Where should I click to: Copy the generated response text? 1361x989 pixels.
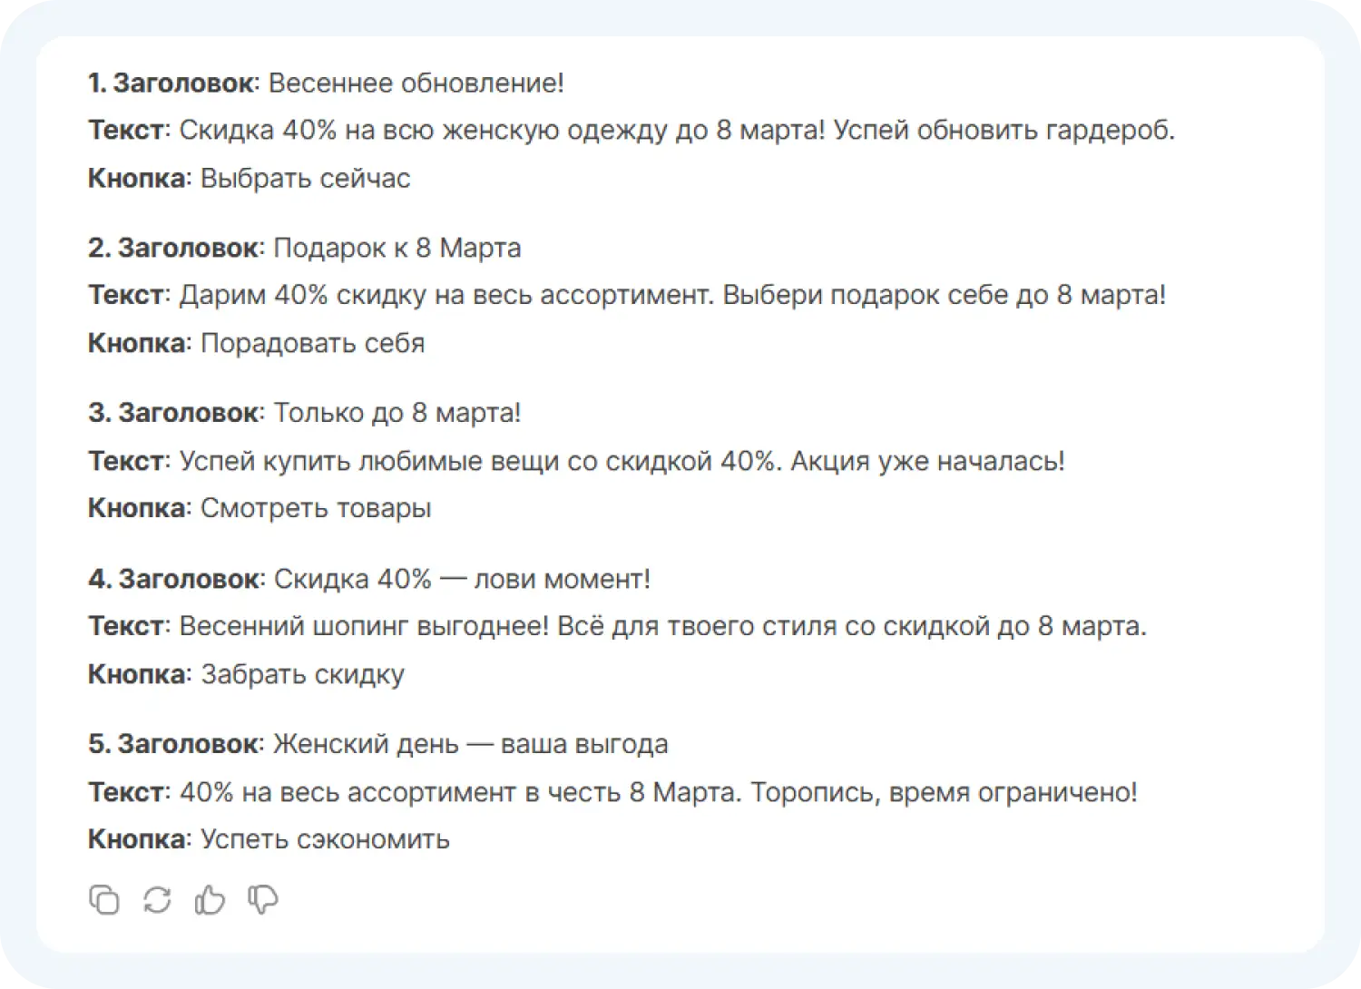[x=104, y=900]
